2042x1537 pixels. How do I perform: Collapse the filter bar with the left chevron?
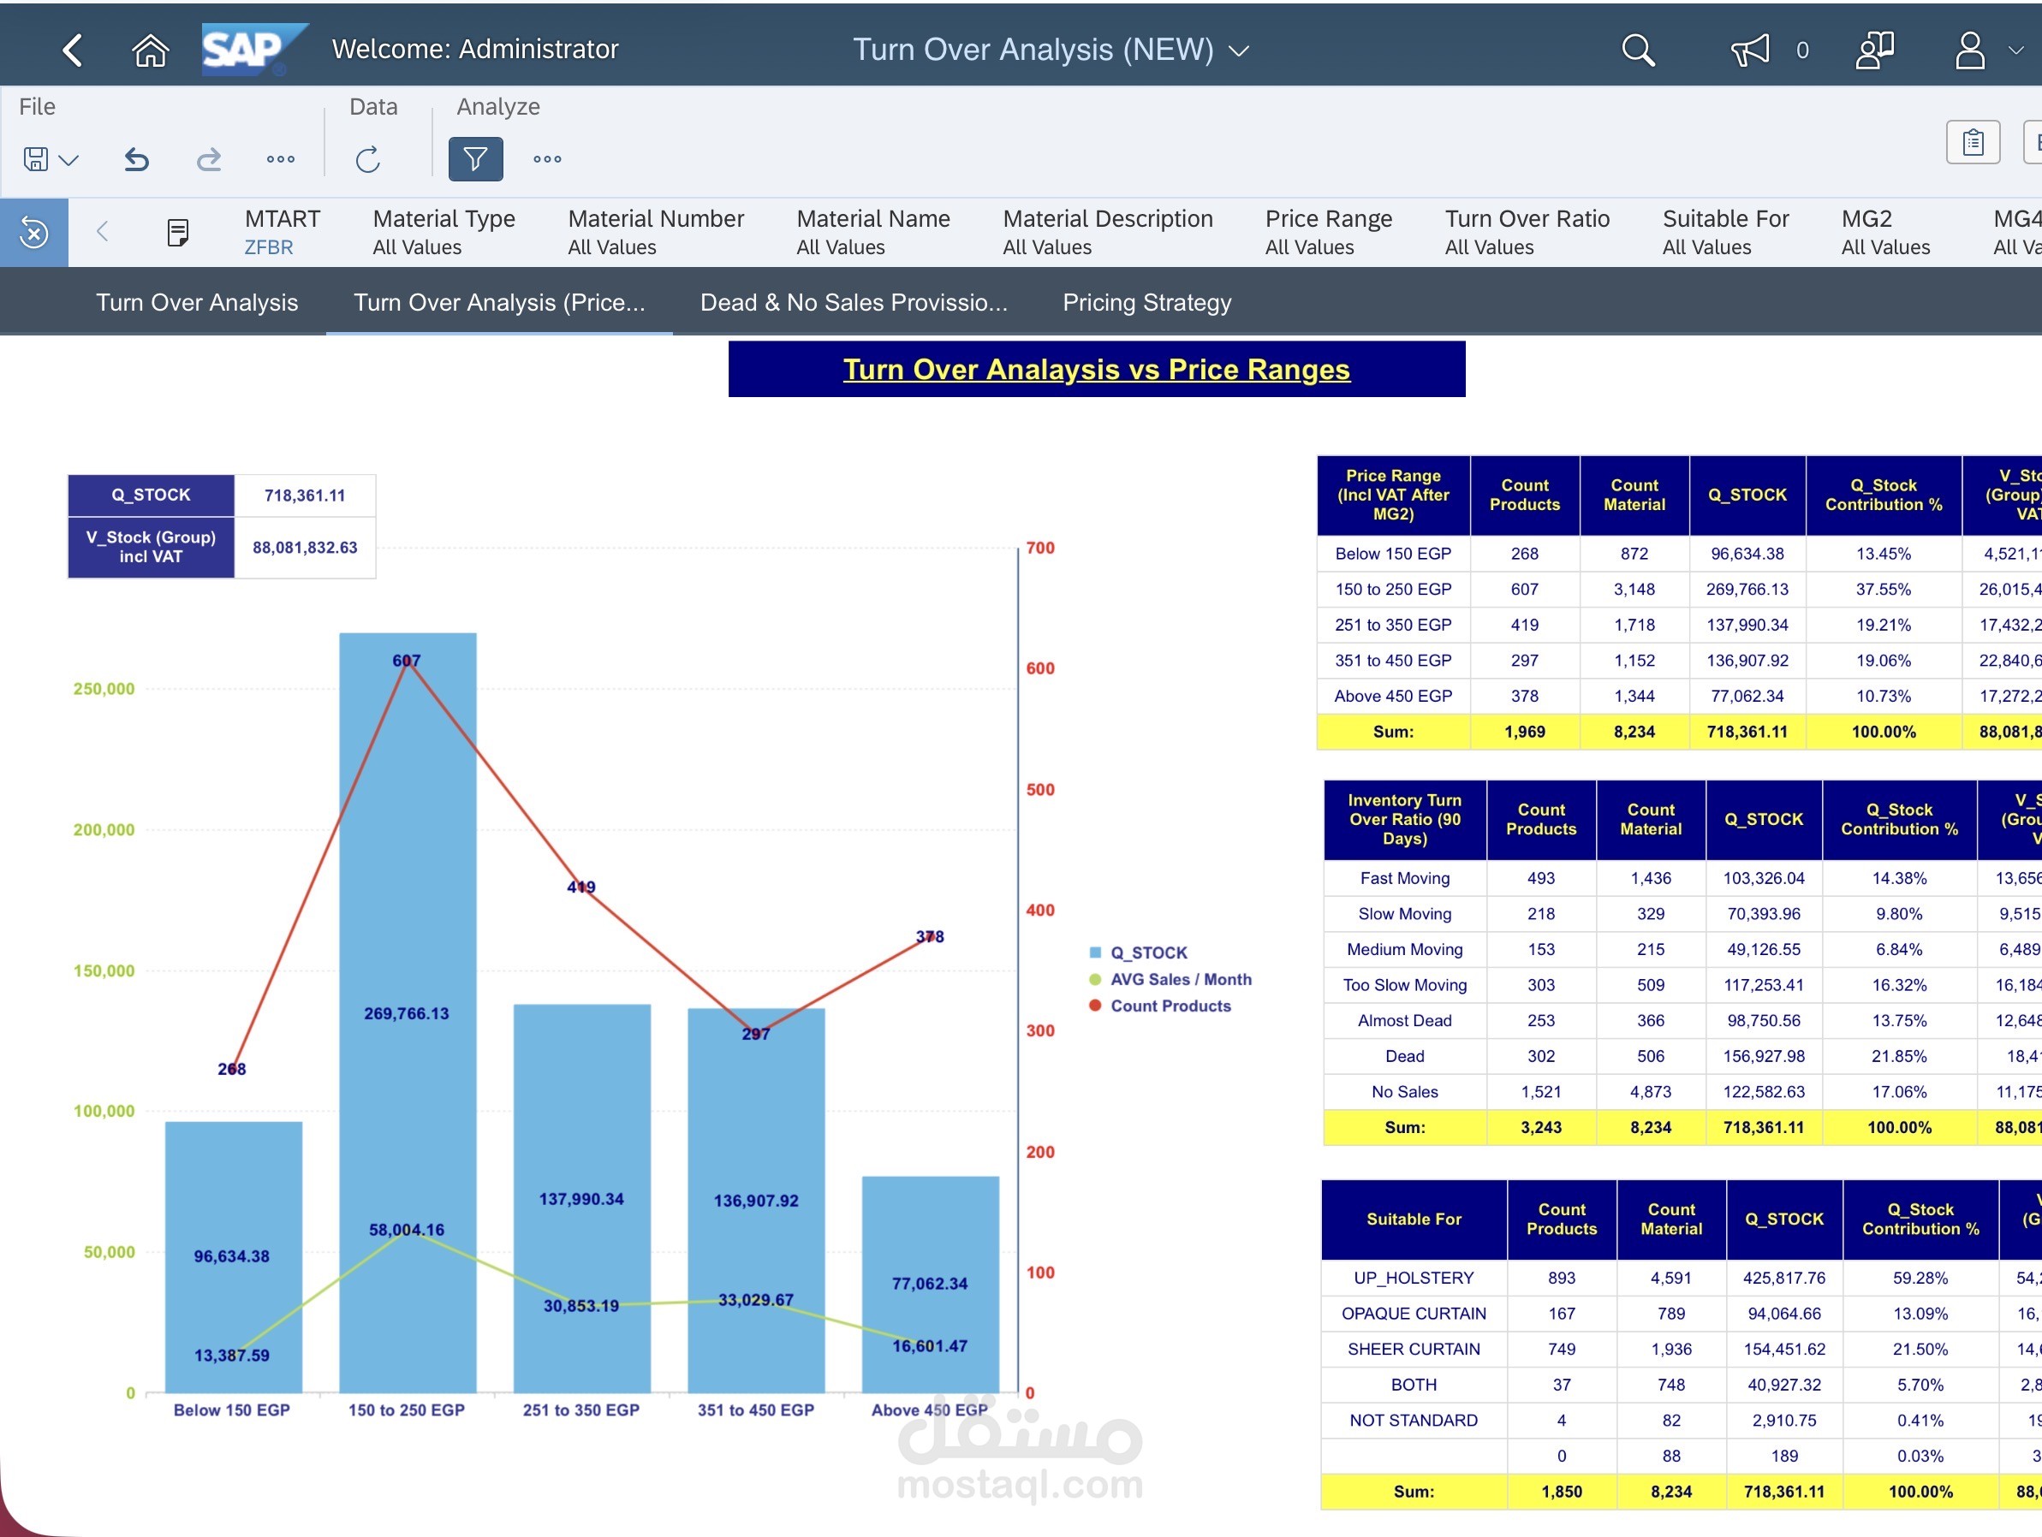point(103,233)
